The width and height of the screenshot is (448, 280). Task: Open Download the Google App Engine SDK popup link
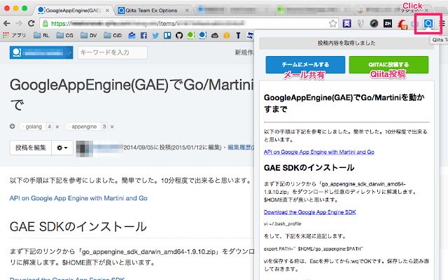tap(309, 212)
